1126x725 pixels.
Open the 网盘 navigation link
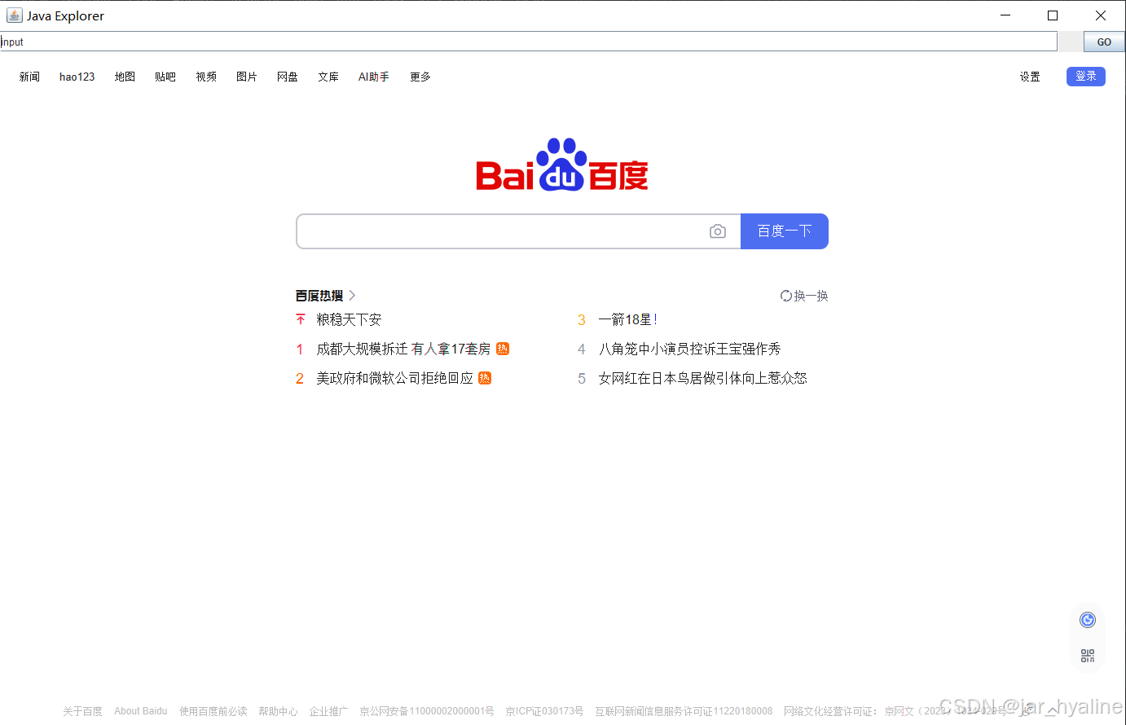288,77
